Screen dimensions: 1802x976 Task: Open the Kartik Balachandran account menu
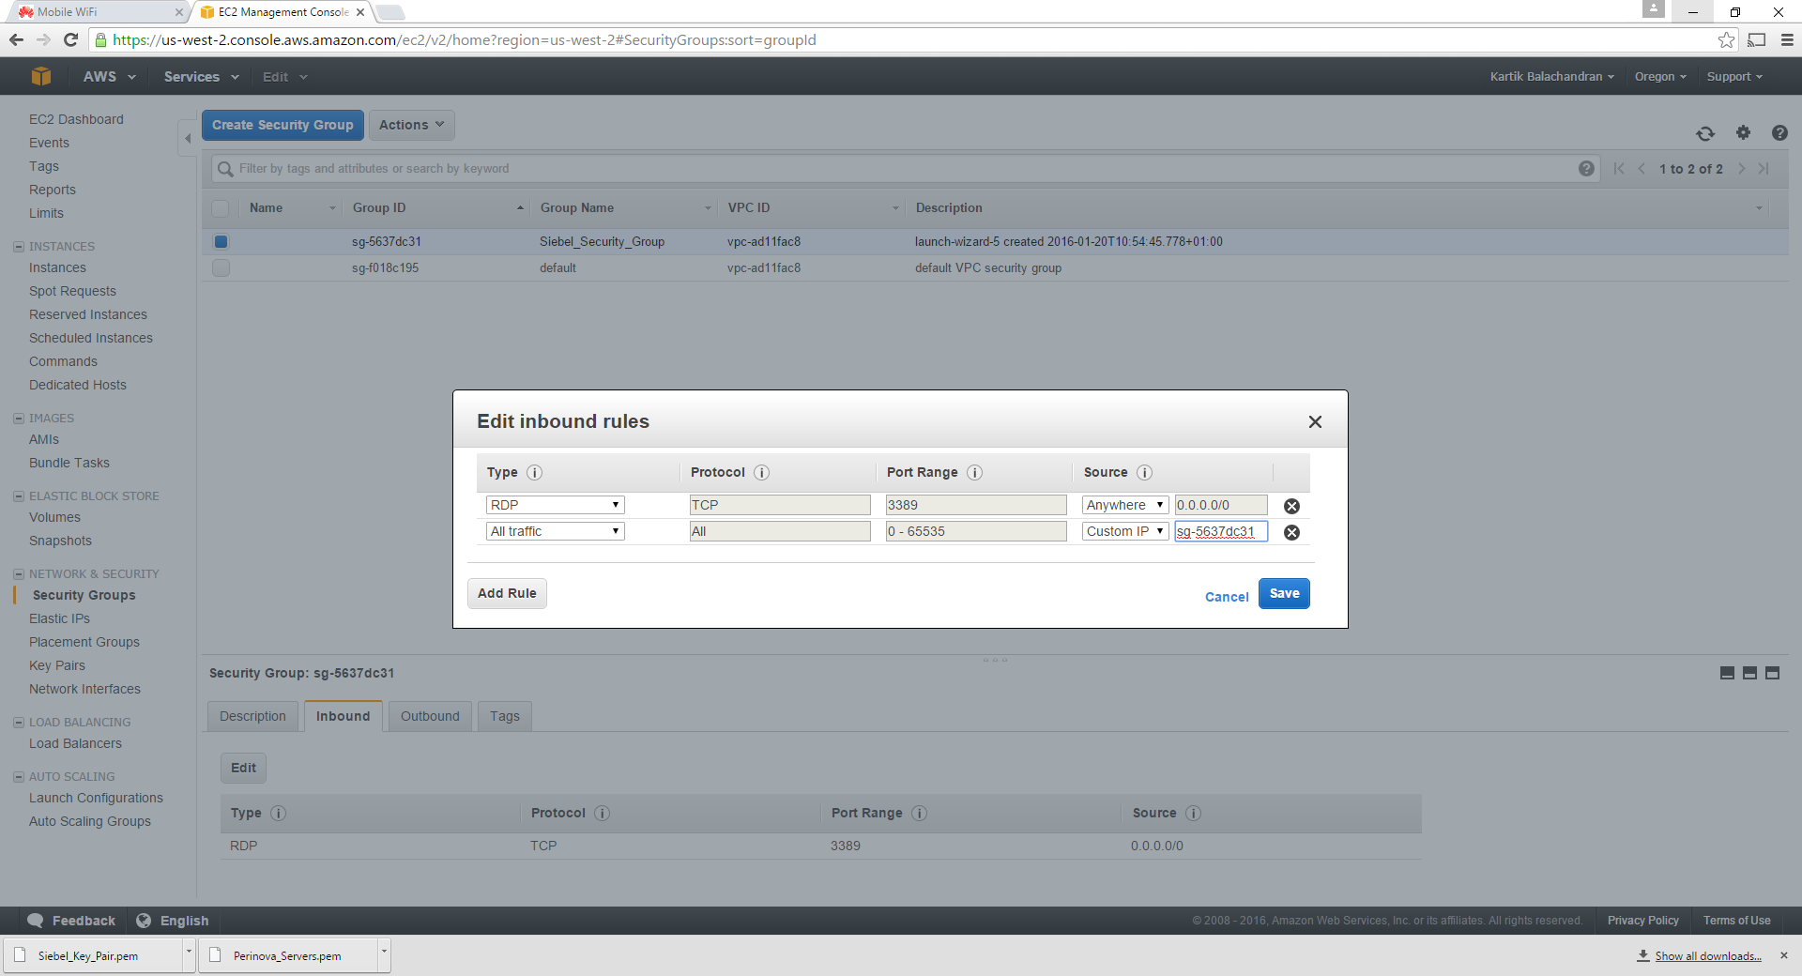1551,77
